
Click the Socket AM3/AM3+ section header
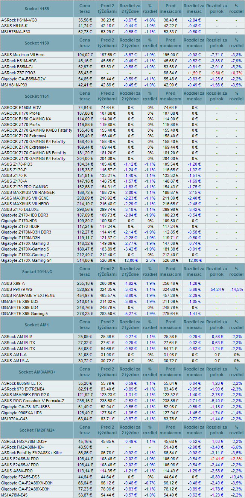pyautogui.click(x=37, y=372)
